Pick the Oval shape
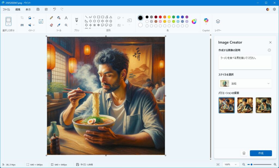 pyautogui.click(x=95, y=17)
